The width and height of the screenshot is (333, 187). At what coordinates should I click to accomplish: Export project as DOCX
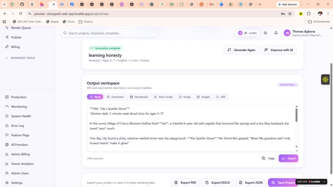tap(217, 182)
